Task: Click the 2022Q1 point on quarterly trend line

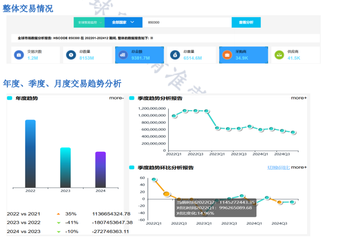Action: pos(174,116)
